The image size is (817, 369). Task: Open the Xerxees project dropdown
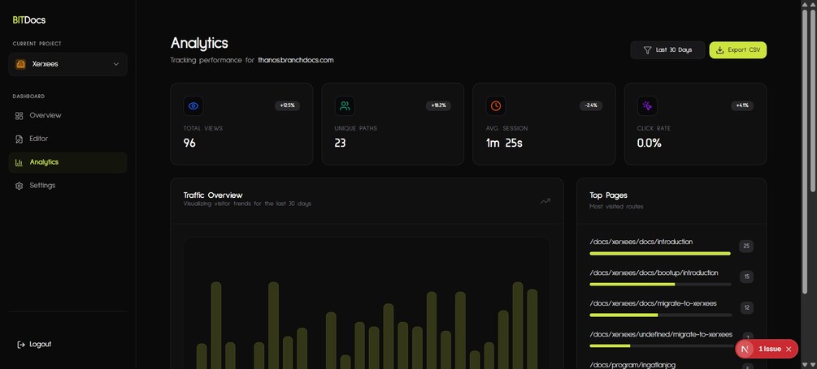67,64
